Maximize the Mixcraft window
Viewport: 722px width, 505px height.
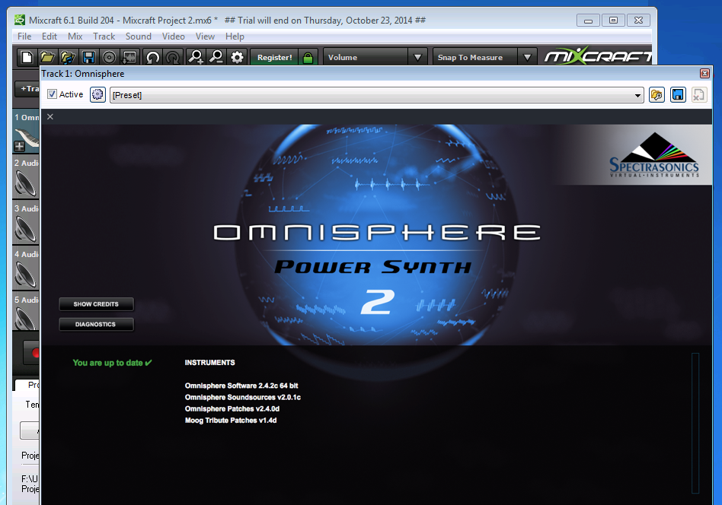(x=613, y=21)
